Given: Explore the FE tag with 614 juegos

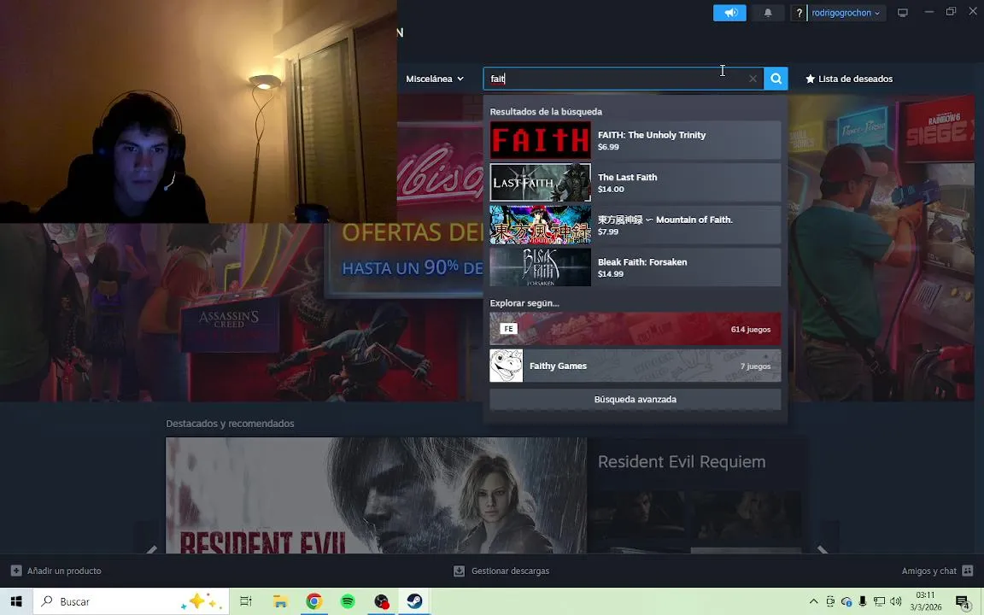Looking at the screenshot, I should pos(635,329).
